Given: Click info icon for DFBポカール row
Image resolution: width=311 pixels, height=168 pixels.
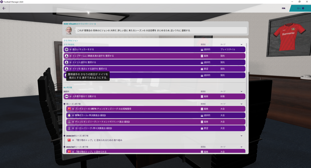Looking at the screenshot, I should pyautogui.click(x=73, y=115).
